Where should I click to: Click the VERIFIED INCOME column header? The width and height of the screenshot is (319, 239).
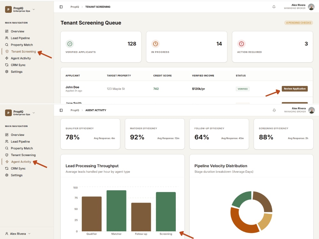pos(203,76)
